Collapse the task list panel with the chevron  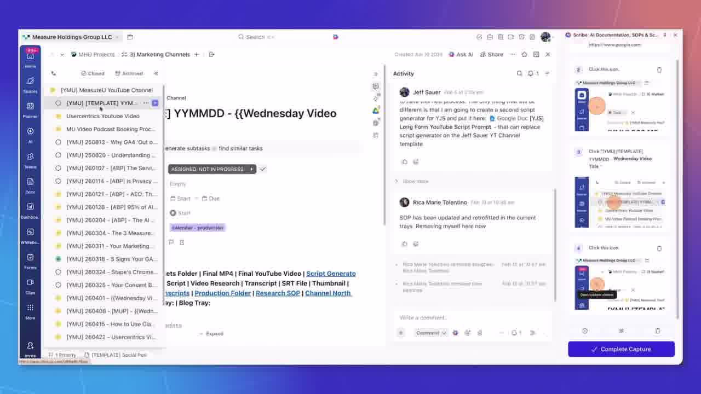click(156, 73)
